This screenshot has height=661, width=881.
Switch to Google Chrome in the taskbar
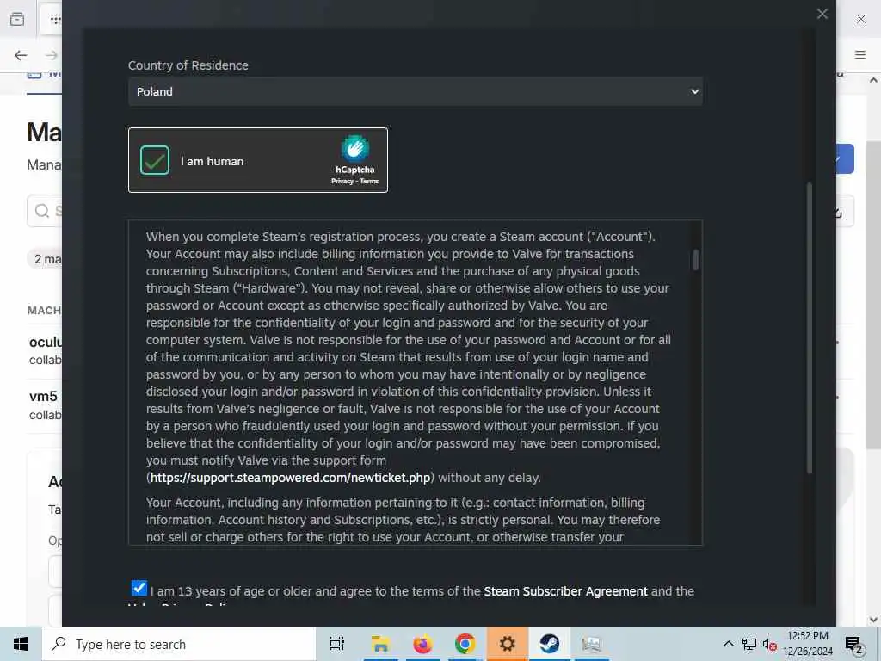[465, 644]
